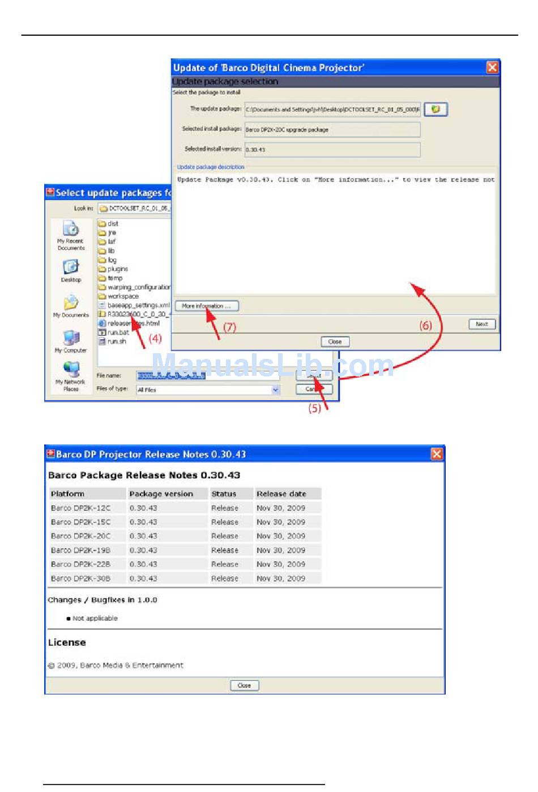Click Close in Update package selection window
This screenshot has height=792, width=538.
(335, 342)
